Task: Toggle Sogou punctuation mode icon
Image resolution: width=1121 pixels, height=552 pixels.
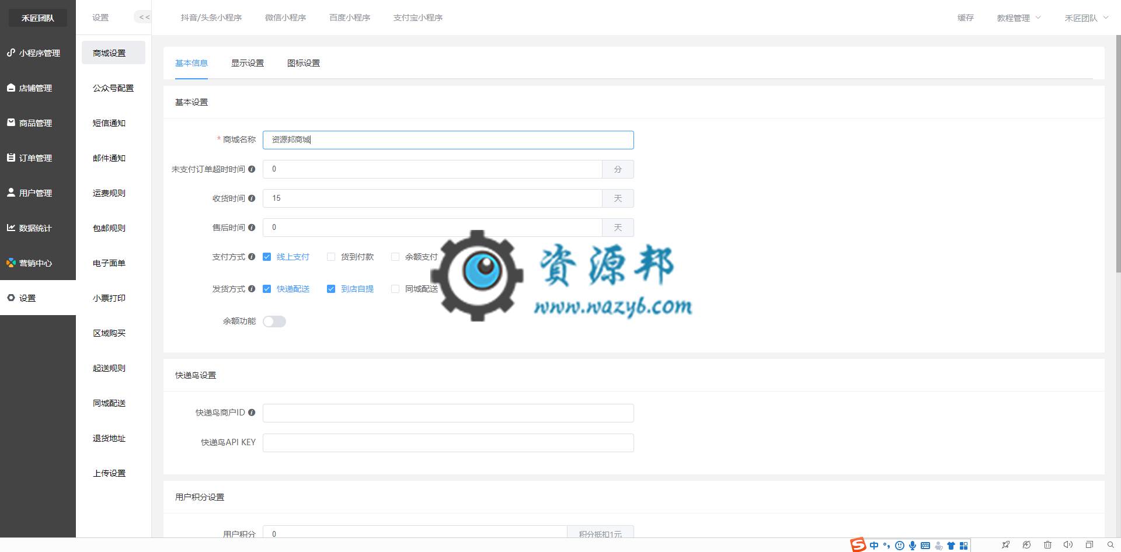Action: click(887, 546)
